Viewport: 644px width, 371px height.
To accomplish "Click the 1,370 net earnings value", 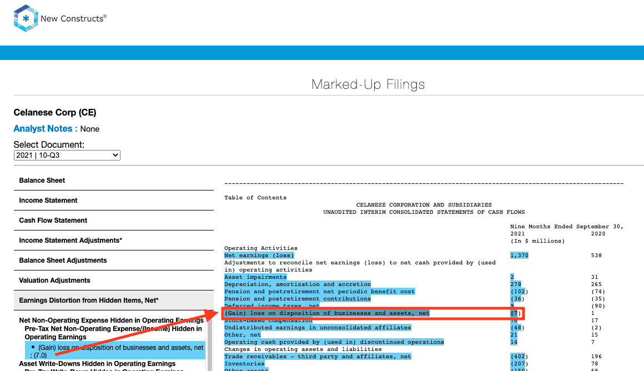I will coord(519,255).
